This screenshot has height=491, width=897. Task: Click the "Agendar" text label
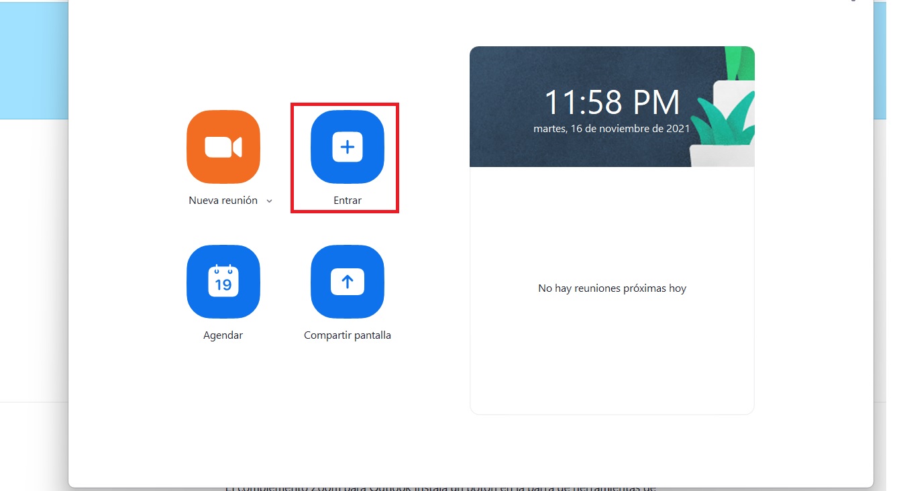[223, 335]
